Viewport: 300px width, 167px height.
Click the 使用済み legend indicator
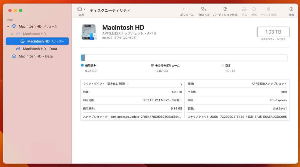point(82,65)
